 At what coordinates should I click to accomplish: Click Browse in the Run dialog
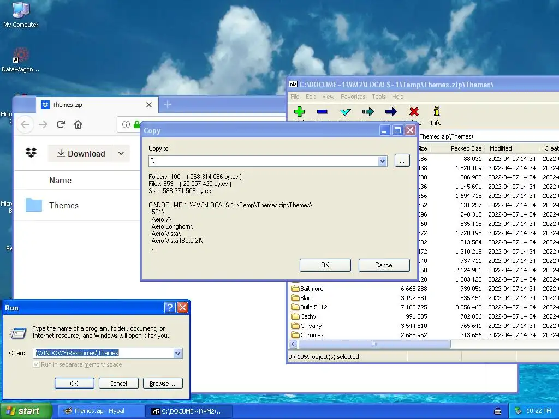[x=163, y=384]
